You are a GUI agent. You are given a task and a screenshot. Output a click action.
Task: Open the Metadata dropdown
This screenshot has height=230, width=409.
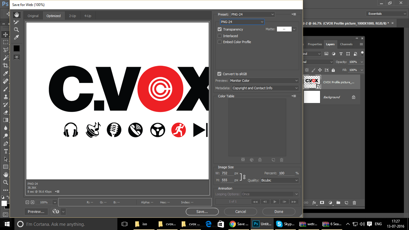[x=265, y=88]
